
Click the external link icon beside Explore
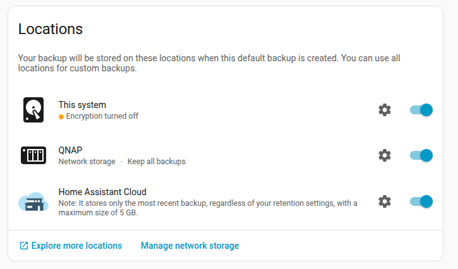click(x=24, y=246)
